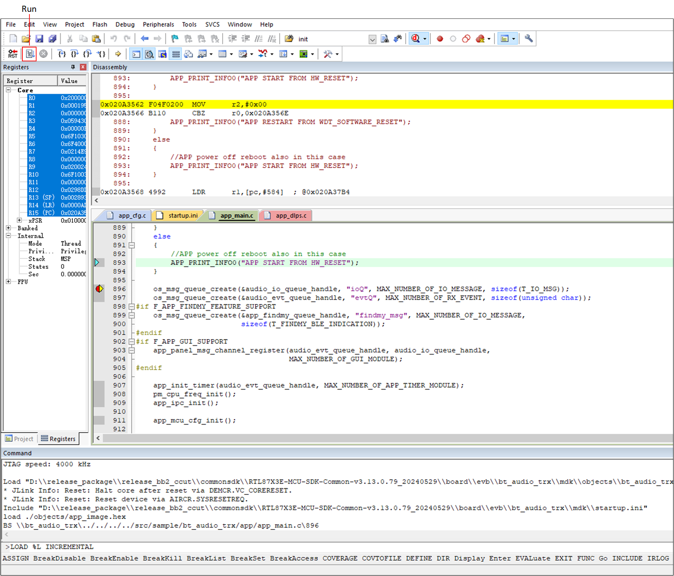This screenshot has width=674, height=576.
Task: Click the command line input field
Action: [337, 547]
